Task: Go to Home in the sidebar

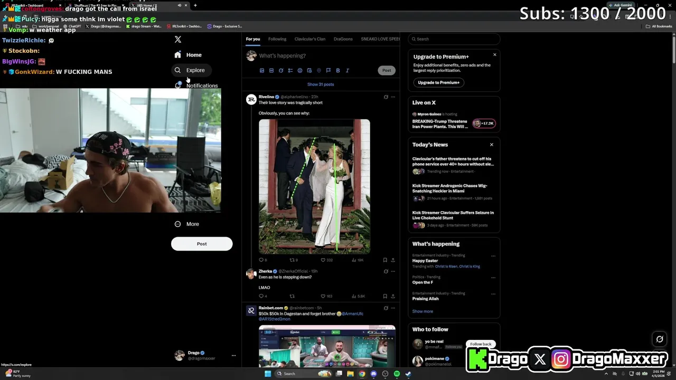Action: 188,55
